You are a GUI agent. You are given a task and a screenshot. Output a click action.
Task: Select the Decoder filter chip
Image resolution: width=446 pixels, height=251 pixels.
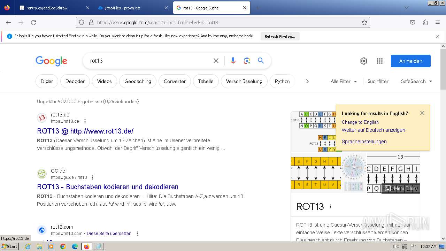(75, 81)
